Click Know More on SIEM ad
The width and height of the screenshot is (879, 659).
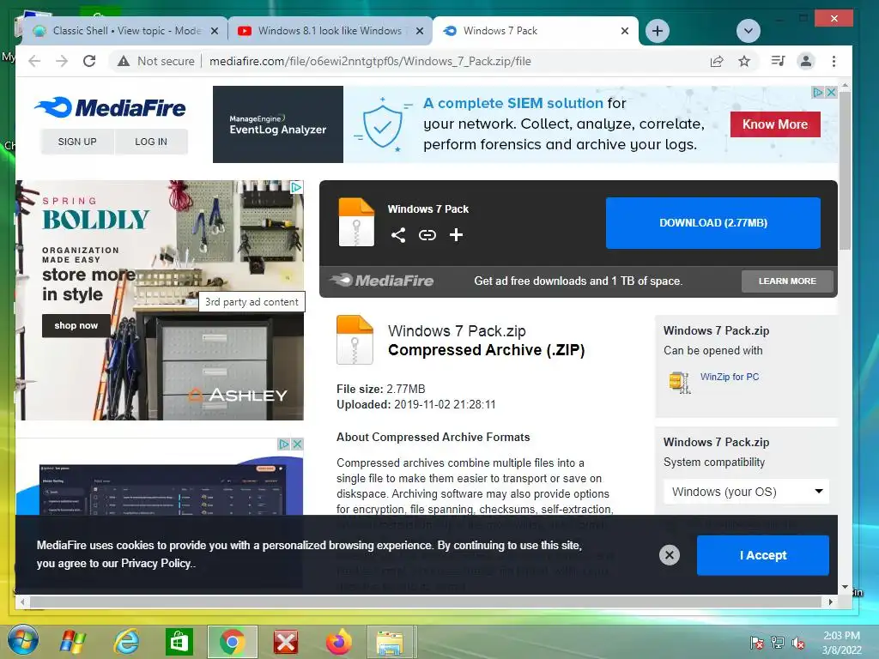[x=775, y=124]
